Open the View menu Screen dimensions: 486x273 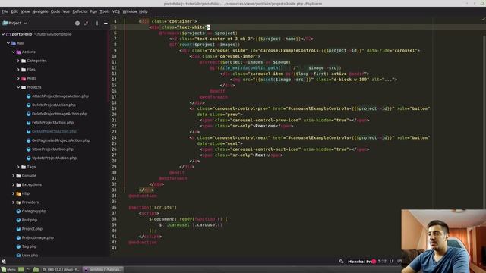[25, 11]
